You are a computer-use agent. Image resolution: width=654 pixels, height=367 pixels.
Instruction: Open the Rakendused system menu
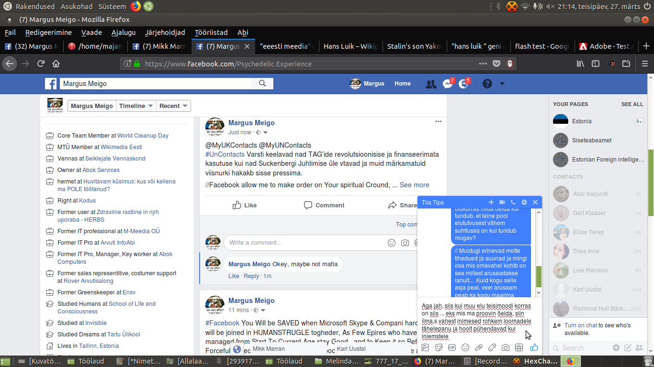[x=35, y=7]
